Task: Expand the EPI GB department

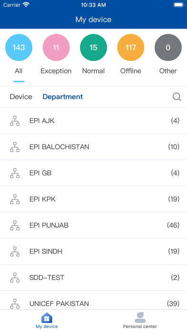Action: pyautogui.click(x=93, y=173)
